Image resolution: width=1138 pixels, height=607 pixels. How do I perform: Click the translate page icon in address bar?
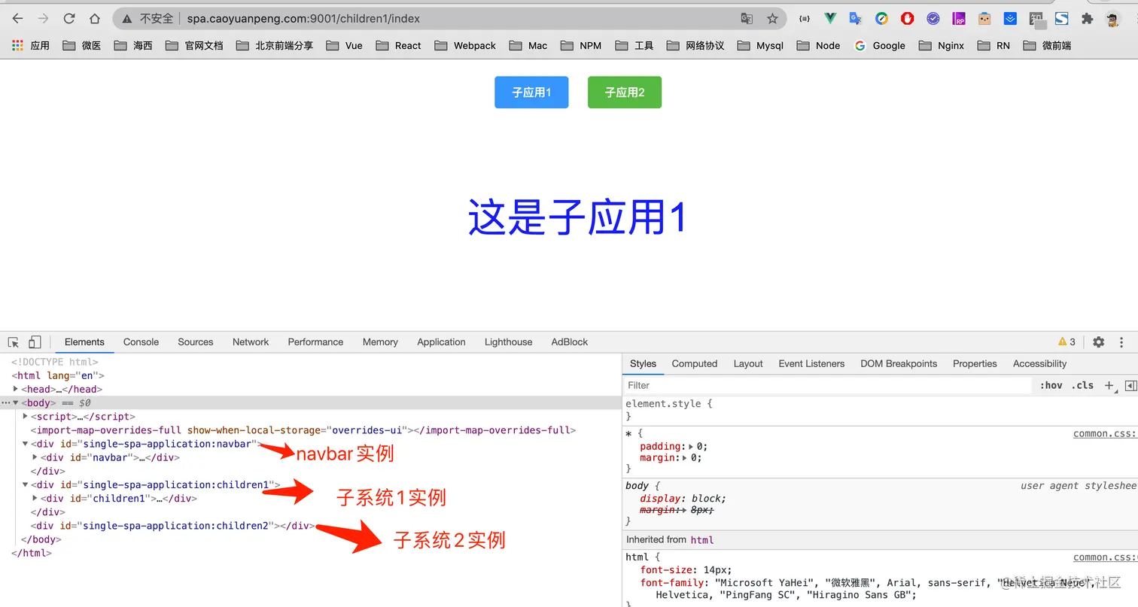(747, 19)
